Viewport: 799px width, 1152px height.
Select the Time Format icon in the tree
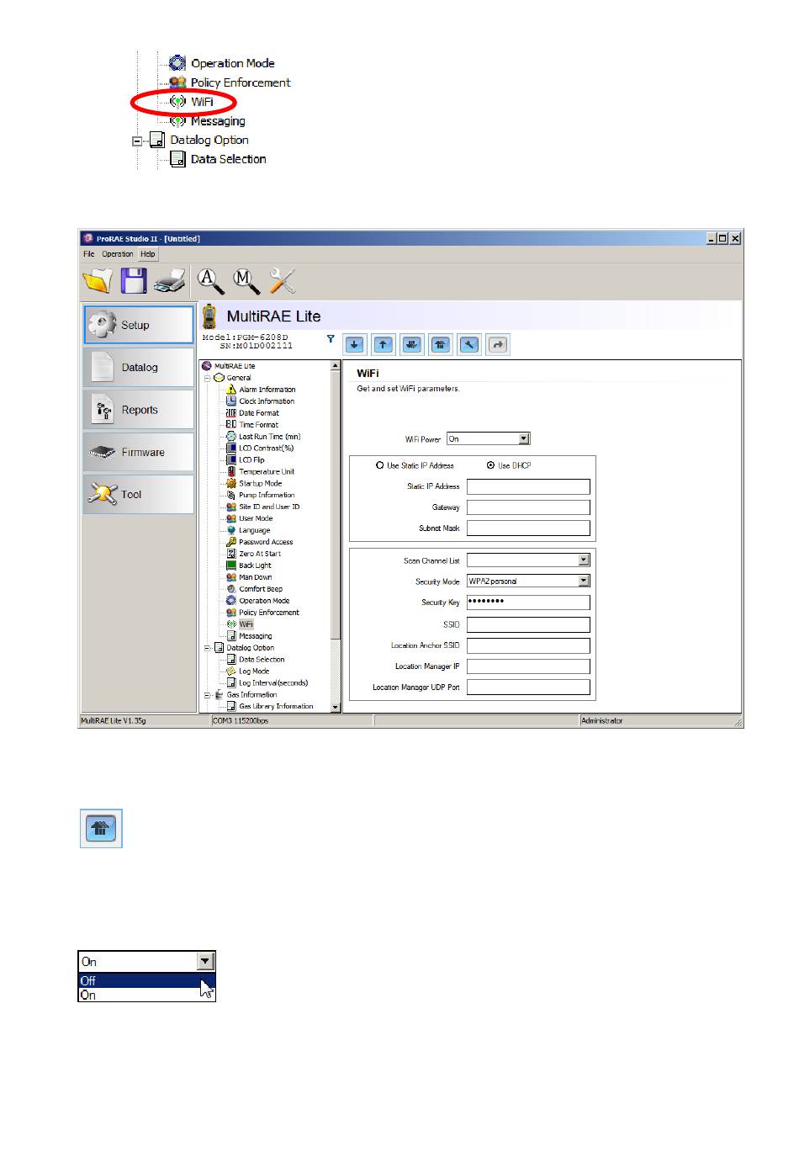point(231,425)
